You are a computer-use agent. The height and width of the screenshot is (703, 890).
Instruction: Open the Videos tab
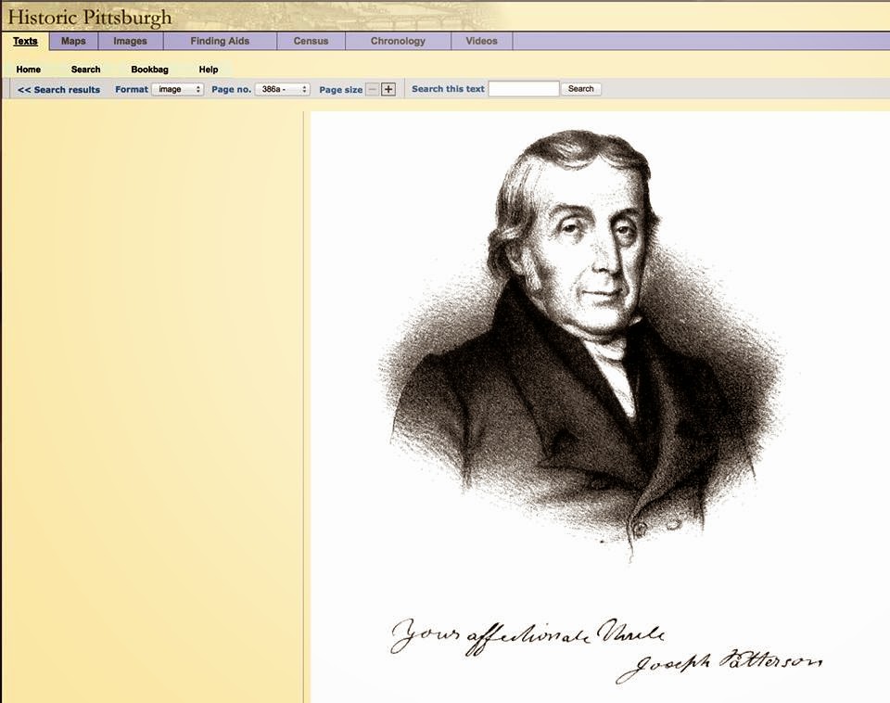click(x=481, y=41)
